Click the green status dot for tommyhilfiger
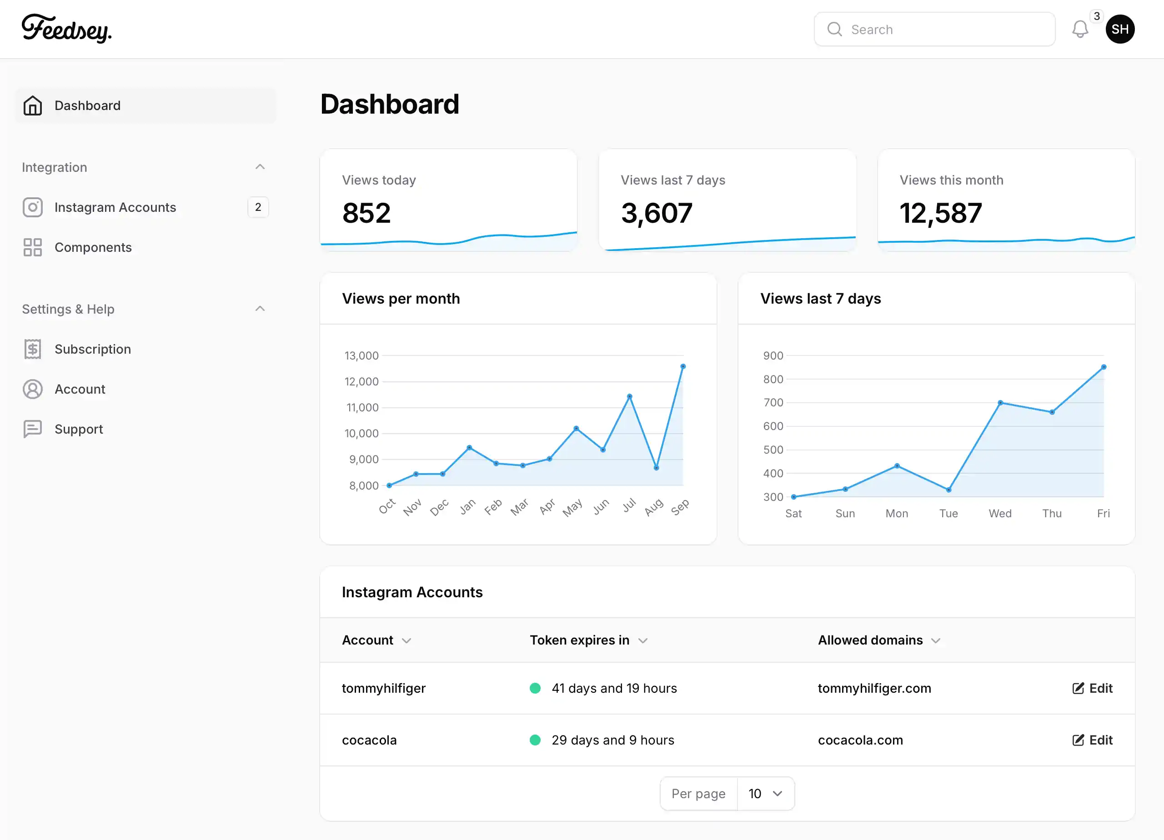 click(x=535, y=688)
